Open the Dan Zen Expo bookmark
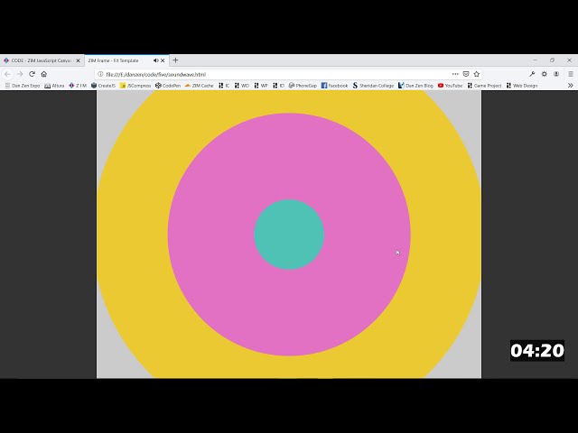Image resolution: width=578 pixels, height=433 pixels. pyautogui.click(x=23, y=86)
